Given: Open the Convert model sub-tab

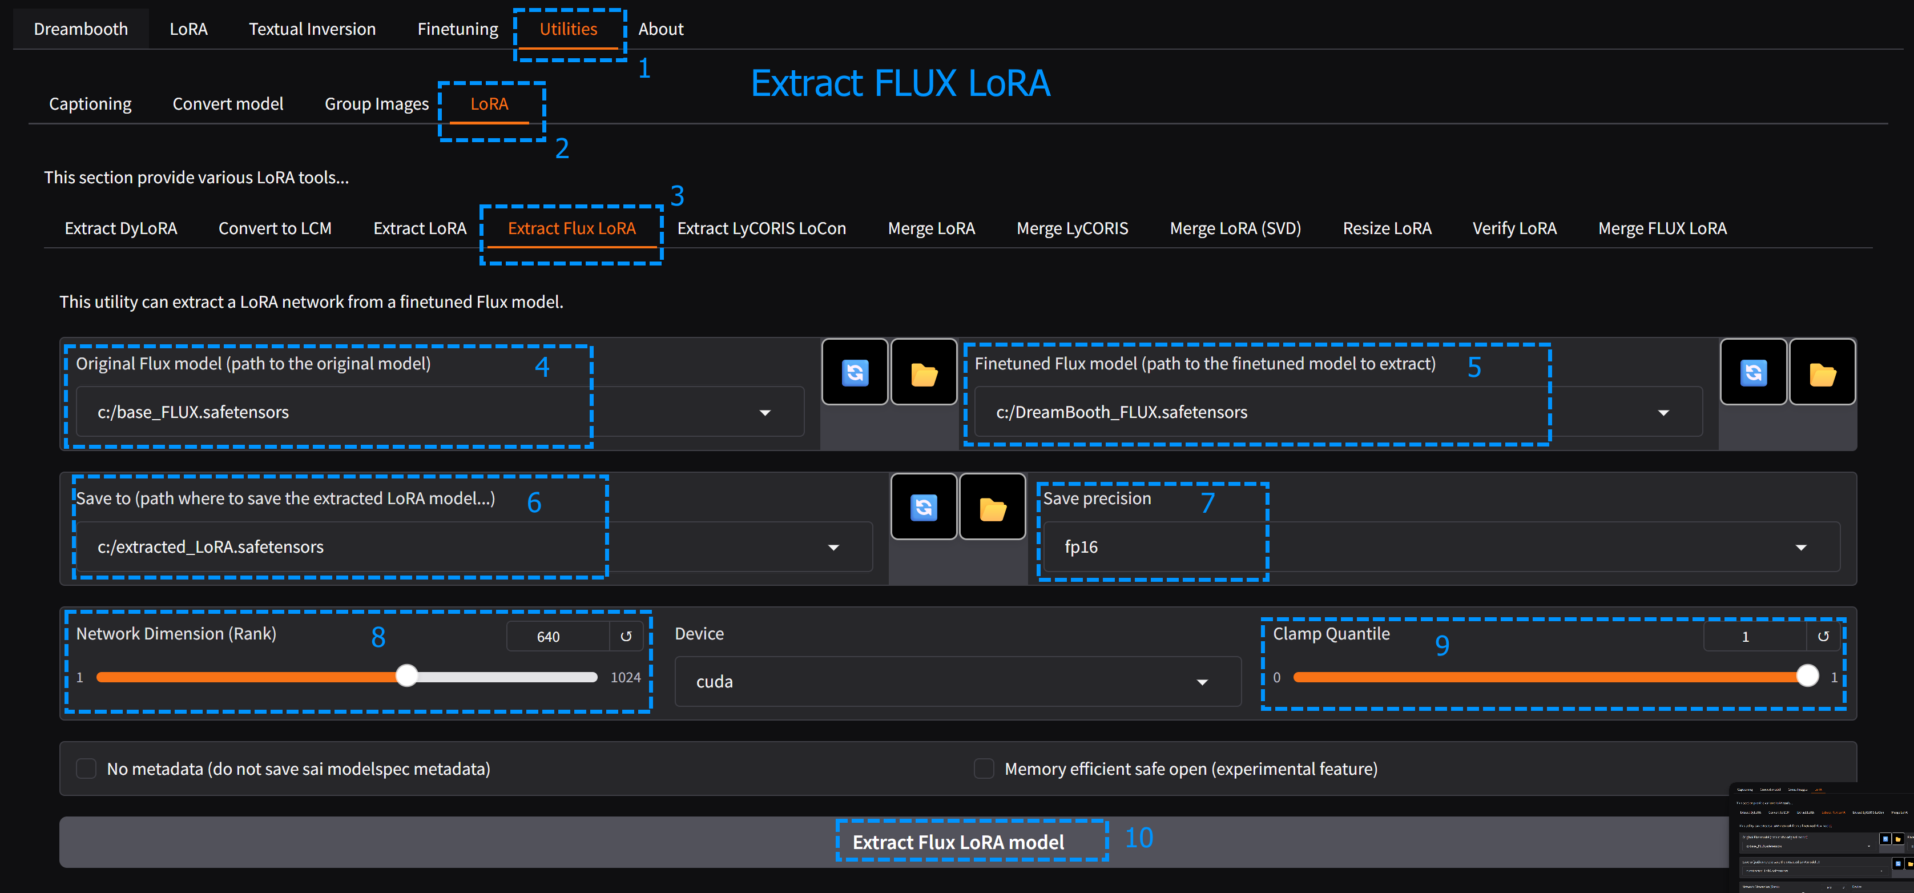Looking at the screenshot, I should 228,104.
